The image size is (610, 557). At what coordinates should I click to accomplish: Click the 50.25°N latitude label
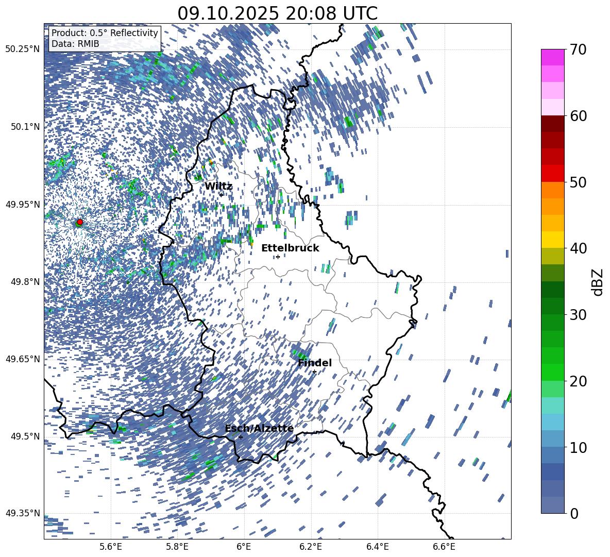23,49
